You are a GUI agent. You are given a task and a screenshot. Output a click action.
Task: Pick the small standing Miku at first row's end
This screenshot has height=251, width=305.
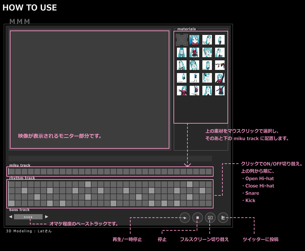tap(220, 40)
